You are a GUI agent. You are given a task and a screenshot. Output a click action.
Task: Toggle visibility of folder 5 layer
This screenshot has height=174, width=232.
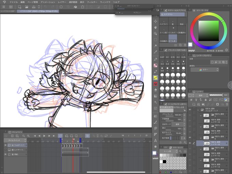tap(190, 137)
